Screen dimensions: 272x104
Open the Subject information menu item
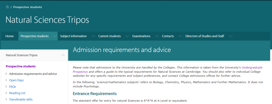(x=73, y=36)
